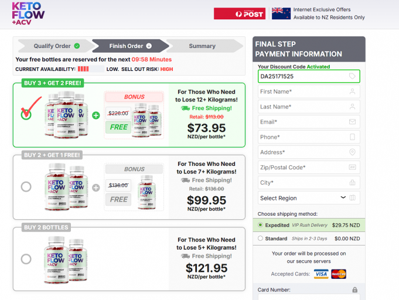Click the Visa card logo
The height and width of the screenshot is (300, 399).
pyautogui.click(x=320, y=274)
